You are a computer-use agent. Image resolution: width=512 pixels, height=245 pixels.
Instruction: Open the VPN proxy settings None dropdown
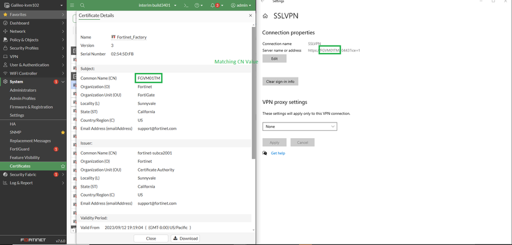(x=299, y=127)
